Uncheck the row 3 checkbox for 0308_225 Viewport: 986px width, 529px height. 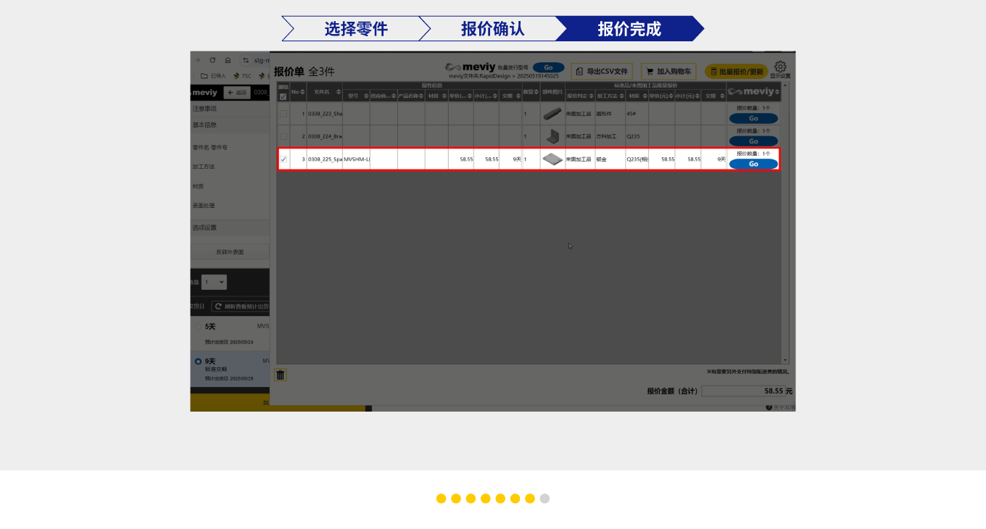(x=283, y=159)
